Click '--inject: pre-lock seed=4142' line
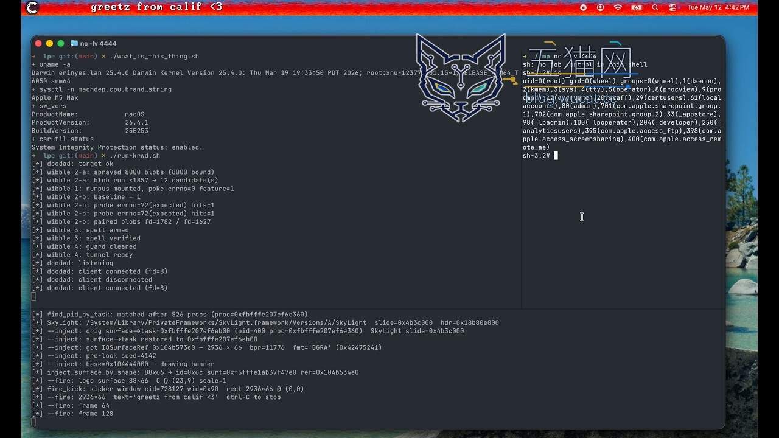The image size is (779, 438). click(94, 356)
